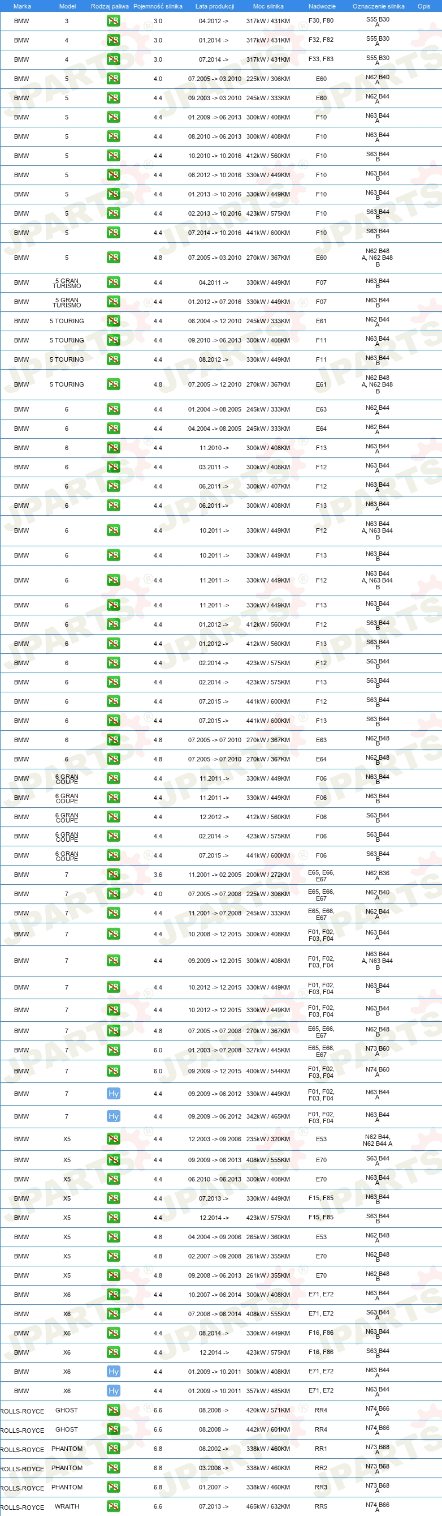
Task: Click fuel icon in BMW 4 F32, F82 row
Action: pos(114,41)
